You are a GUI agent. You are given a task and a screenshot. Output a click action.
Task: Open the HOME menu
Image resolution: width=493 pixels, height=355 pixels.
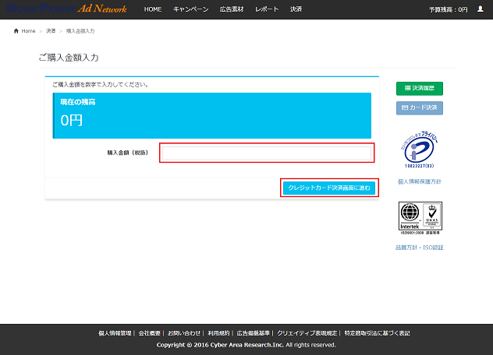[153, 9]
